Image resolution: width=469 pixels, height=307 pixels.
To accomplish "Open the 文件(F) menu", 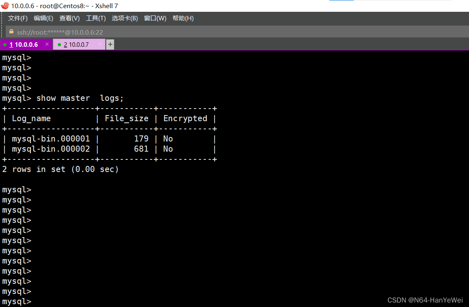I will pyautogui.click(x=18, y=18).
